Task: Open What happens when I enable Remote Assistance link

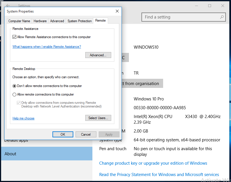Action: pyautogui.click(x=47, y=47)
